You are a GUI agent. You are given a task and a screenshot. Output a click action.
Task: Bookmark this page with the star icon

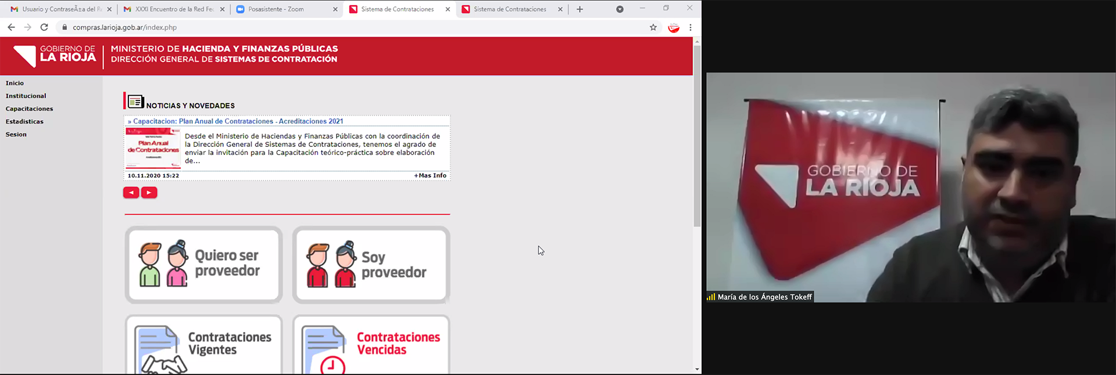point(653,27)
